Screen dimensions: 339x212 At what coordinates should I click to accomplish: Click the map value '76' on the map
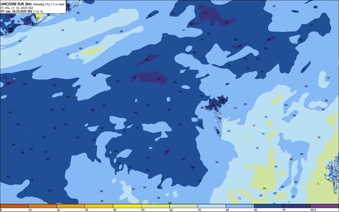point(319,138)
